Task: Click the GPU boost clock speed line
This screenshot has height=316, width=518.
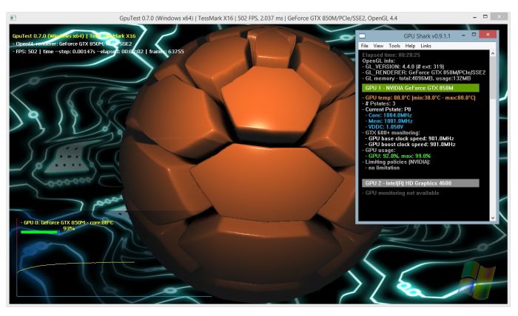Action: (410, 144)
